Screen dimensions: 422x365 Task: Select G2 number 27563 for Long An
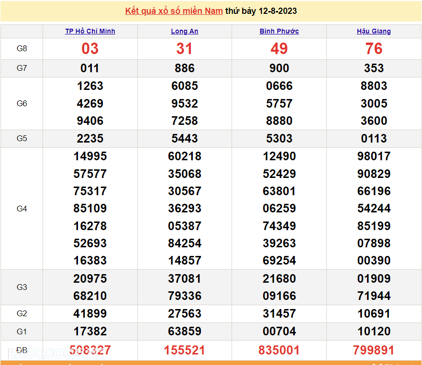point(185,314)
